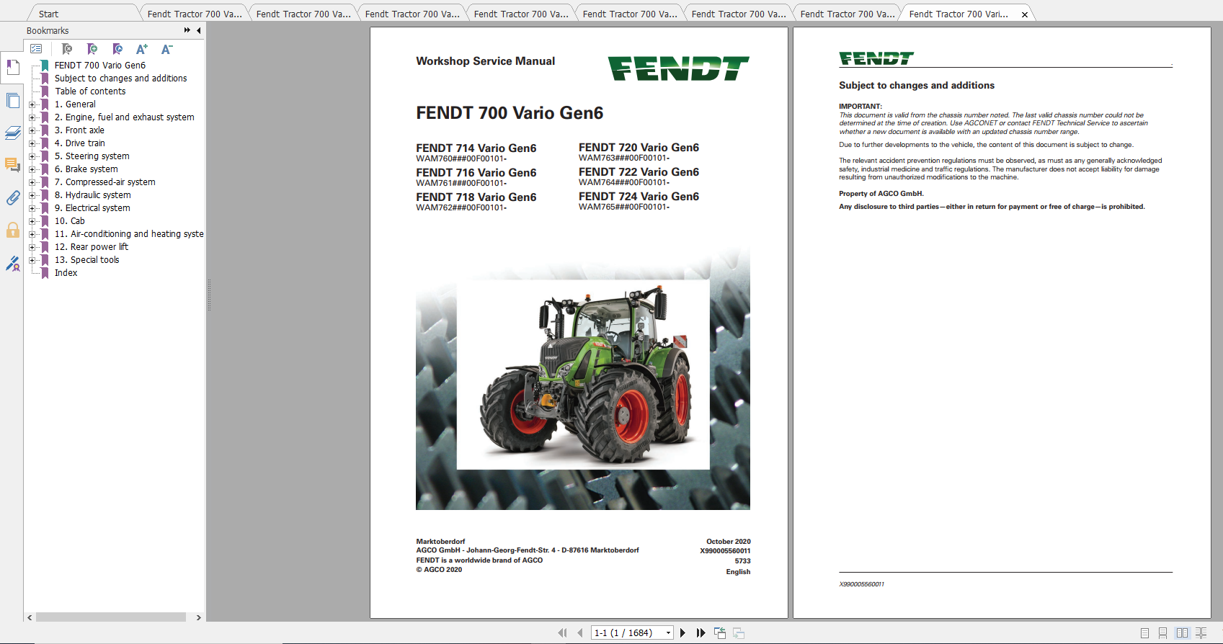Image resolution: width=1223 pixels, height=644 pixels.
Task: Collapse the Bookmarks panel with left arrow
Action: coord(199,30)
